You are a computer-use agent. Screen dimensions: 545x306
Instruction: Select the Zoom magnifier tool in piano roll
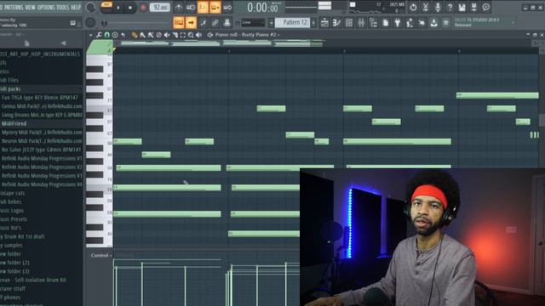point(191,35)
